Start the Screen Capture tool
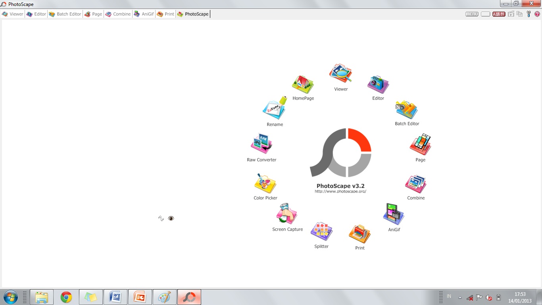542x305 pixels. tap(287, 214)
